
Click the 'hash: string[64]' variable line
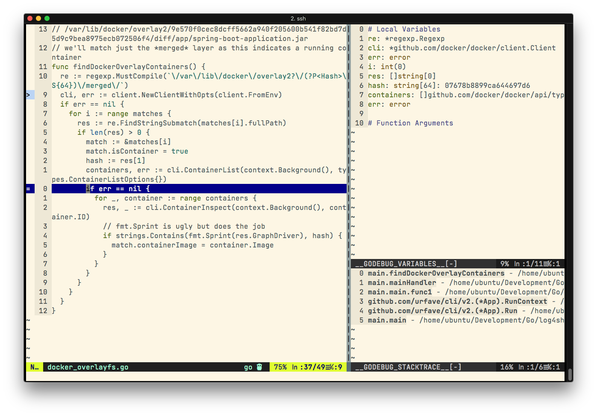449,85
